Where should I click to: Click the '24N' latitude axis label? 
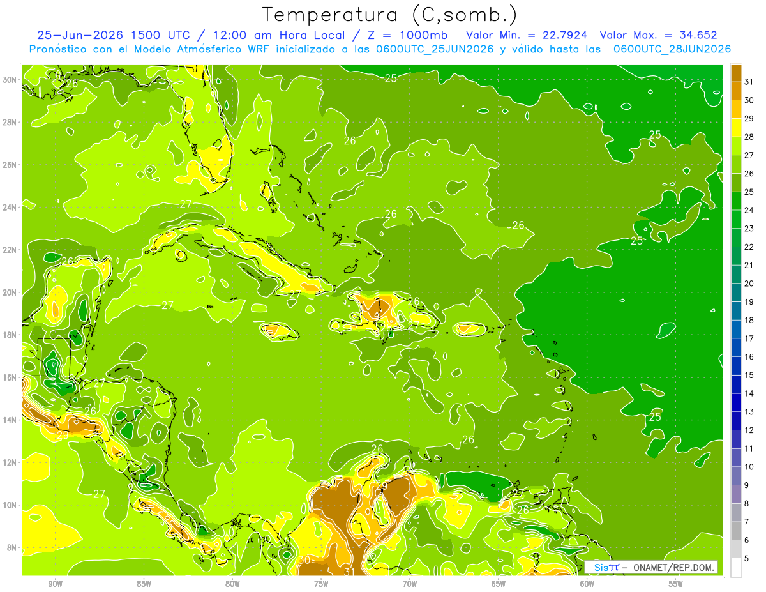point(10,207)
